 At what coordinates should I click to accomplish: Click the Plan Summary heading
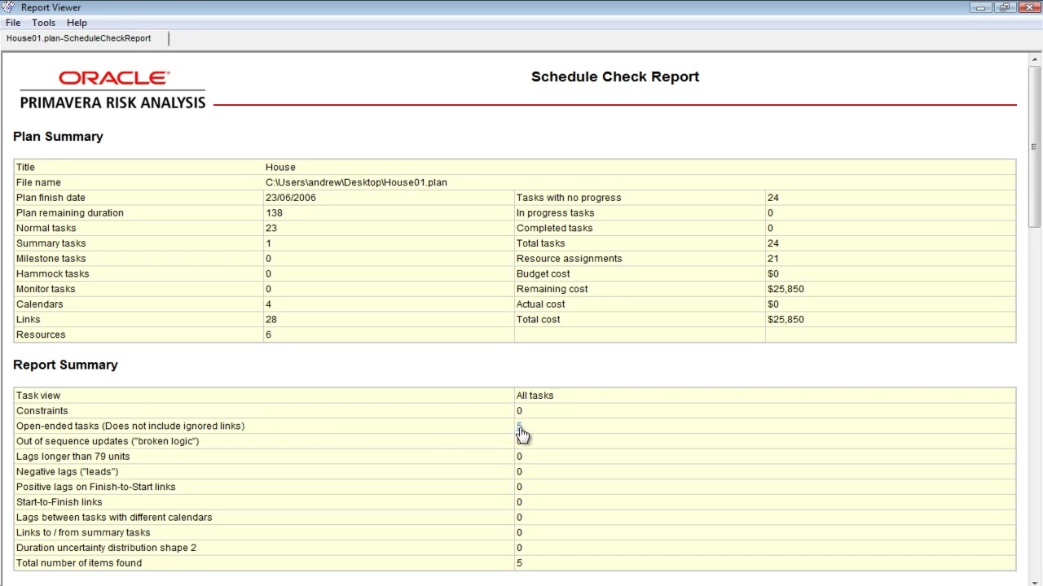pyautogui.click(x=58, y=137)
